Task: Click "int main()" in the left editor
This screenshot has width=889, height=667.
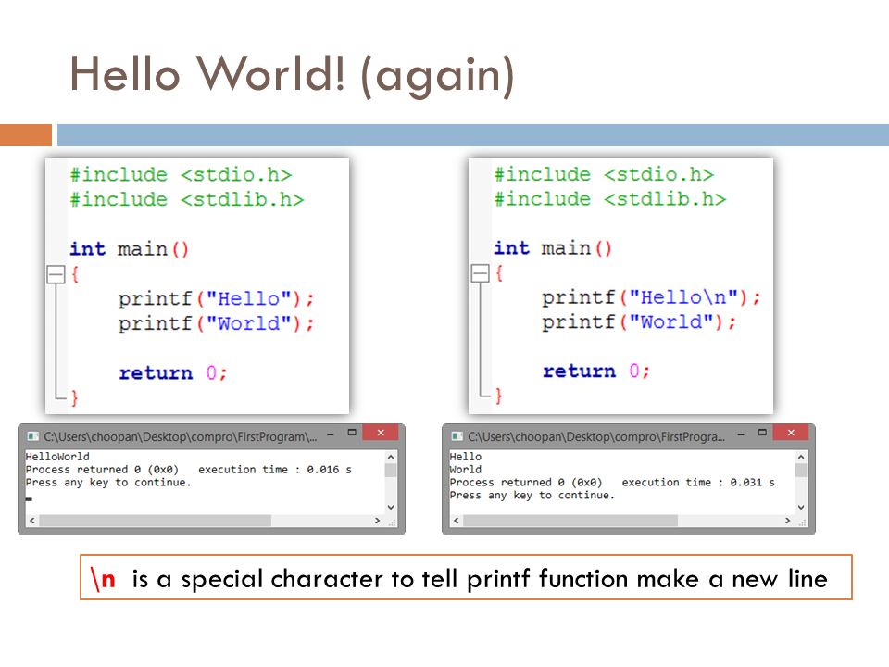Action: 129,249
